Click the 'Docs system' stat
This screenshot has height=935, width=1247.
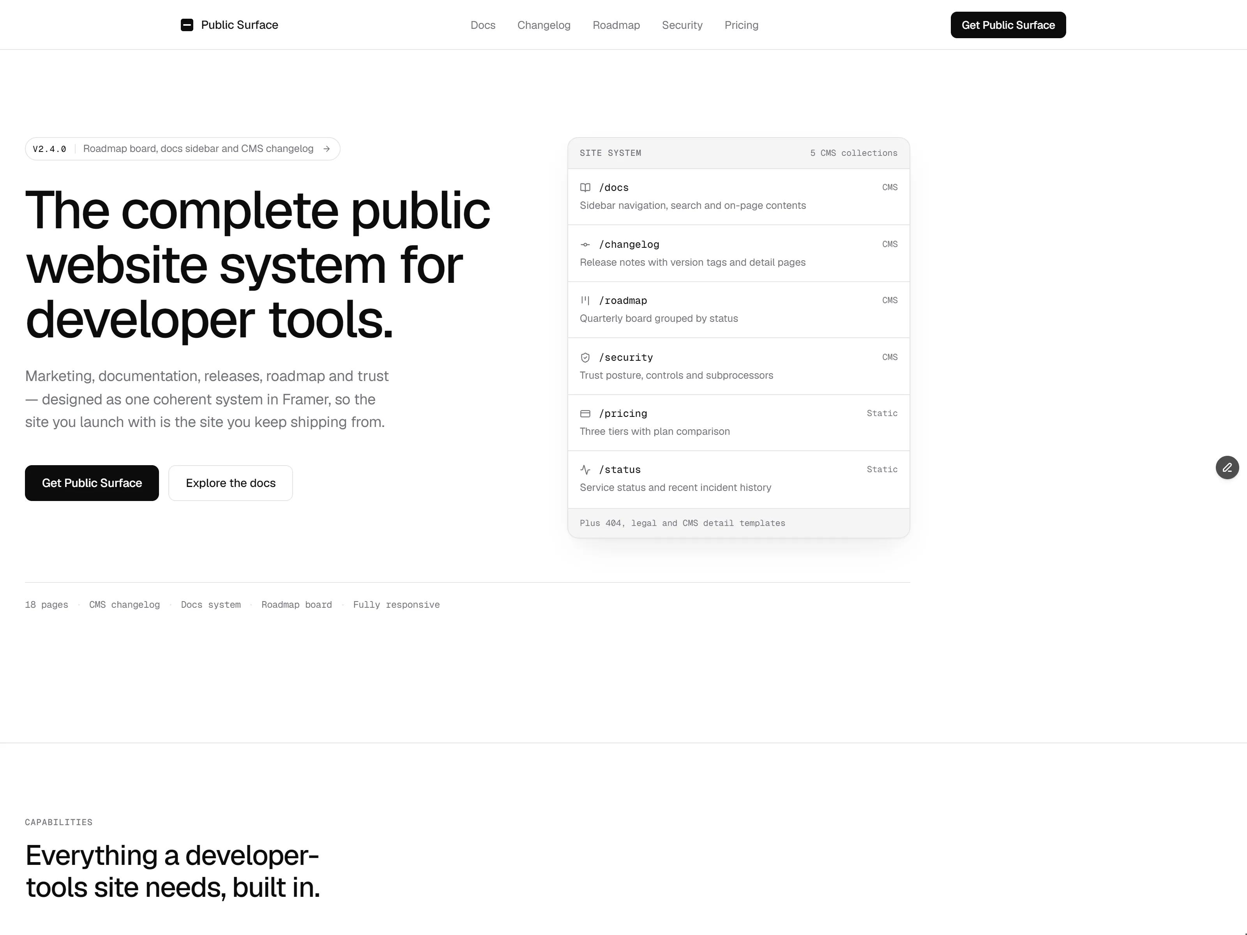coord(211,605)
